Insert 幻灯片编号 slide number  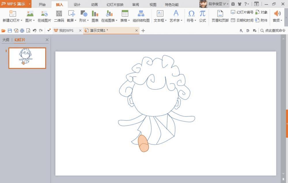click(x=242, y=12)
